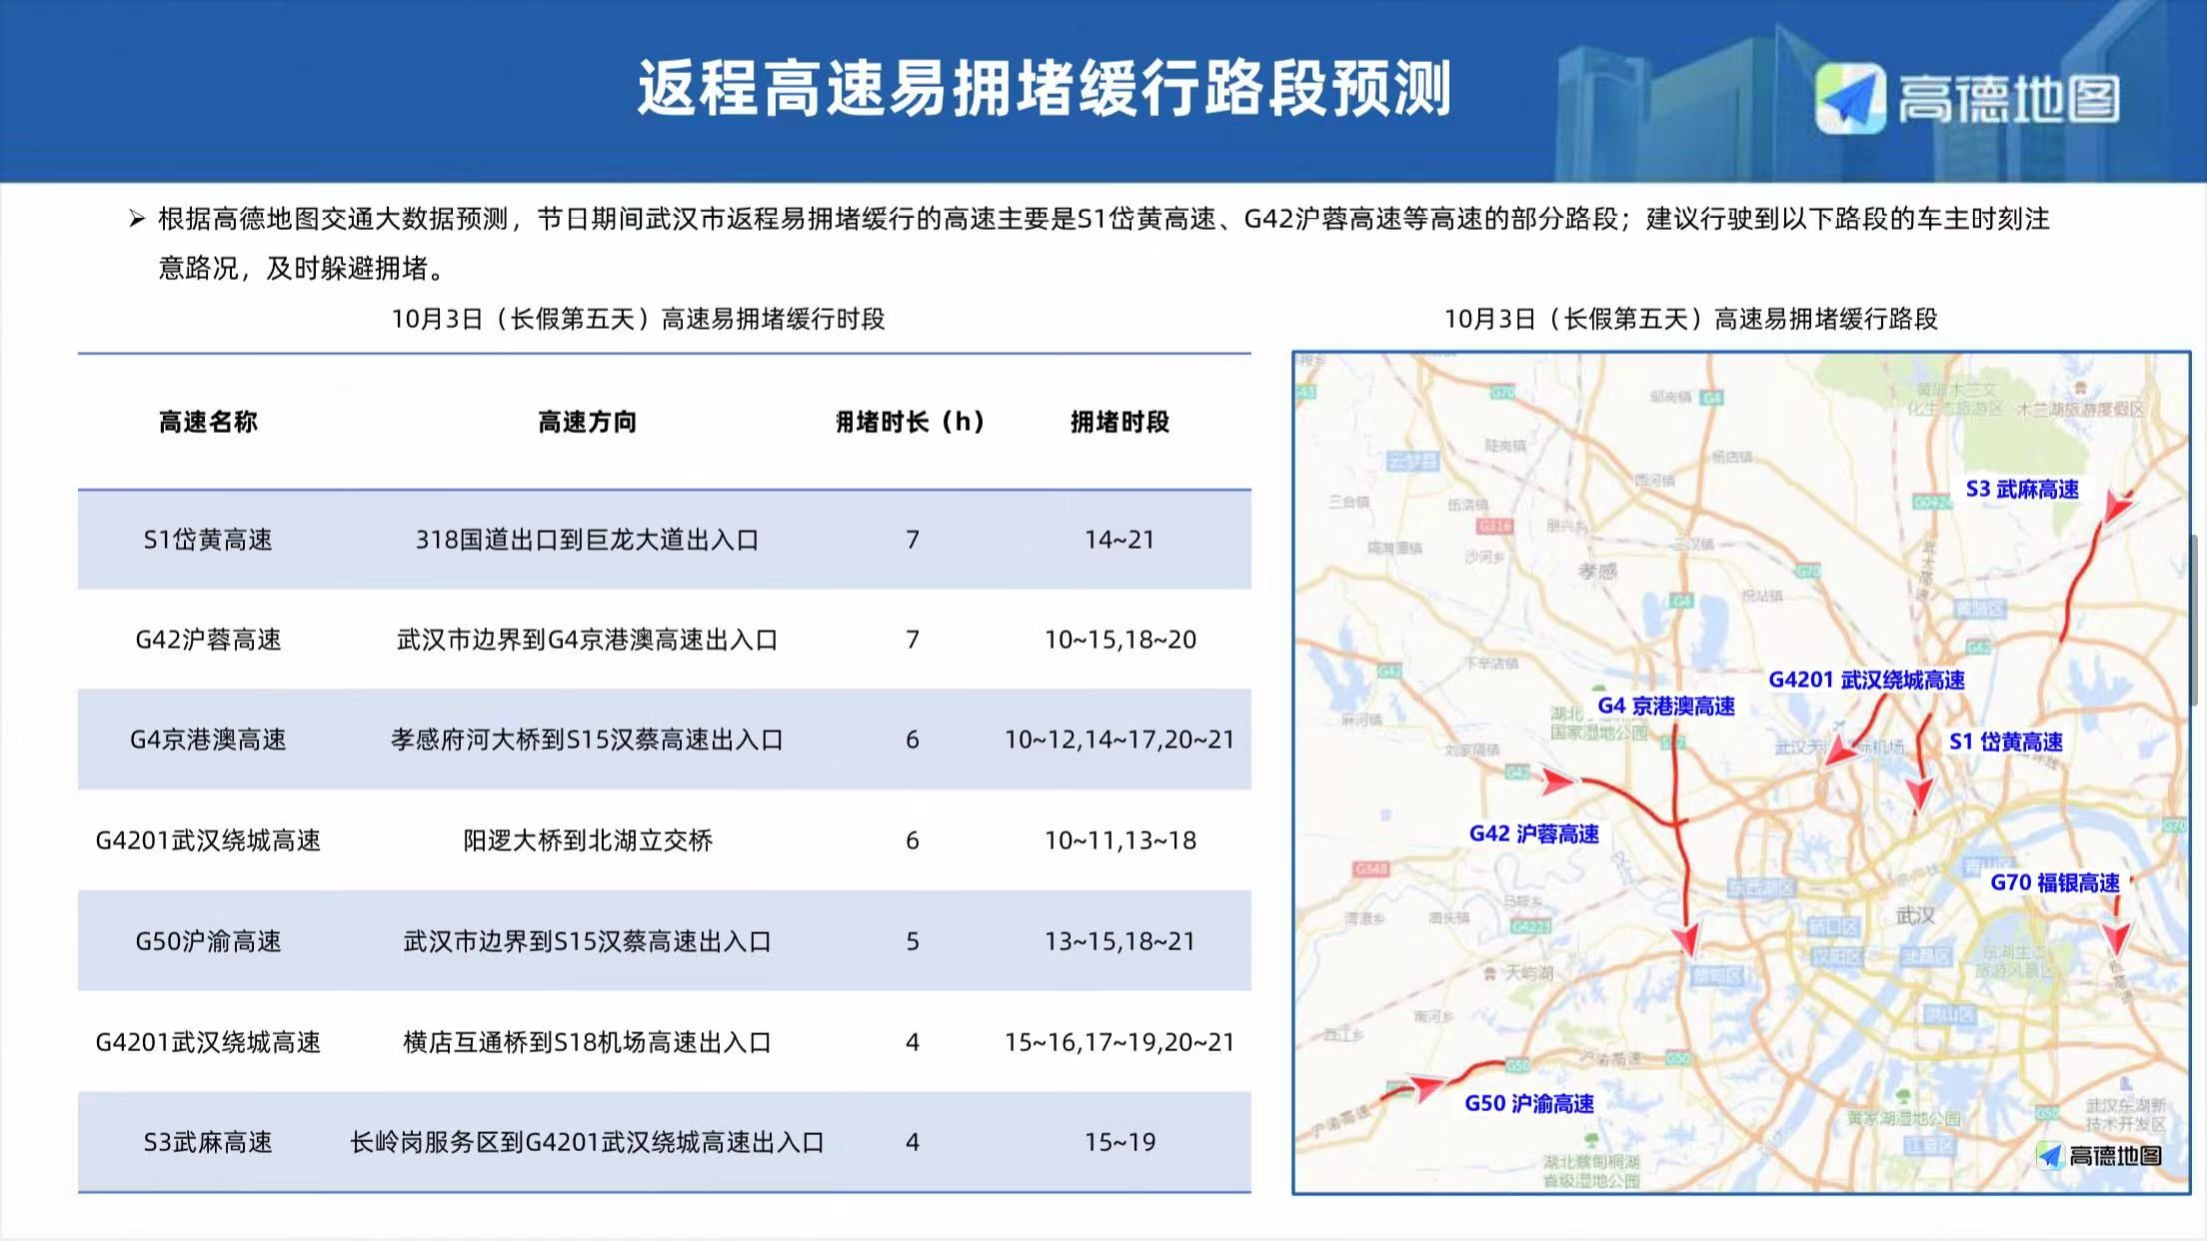Click the cell 318国道出口到巨龙大道出入口

tap(587, 540)
